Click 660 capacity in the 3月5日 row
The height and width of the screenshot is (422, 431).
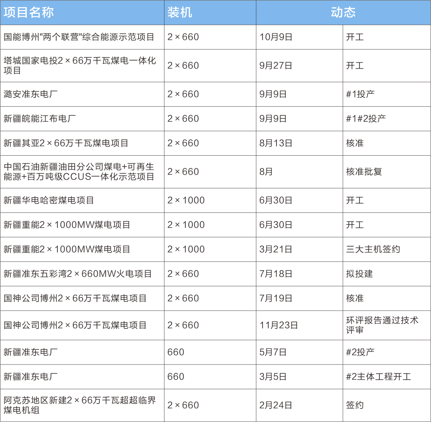tap(210, 376)
